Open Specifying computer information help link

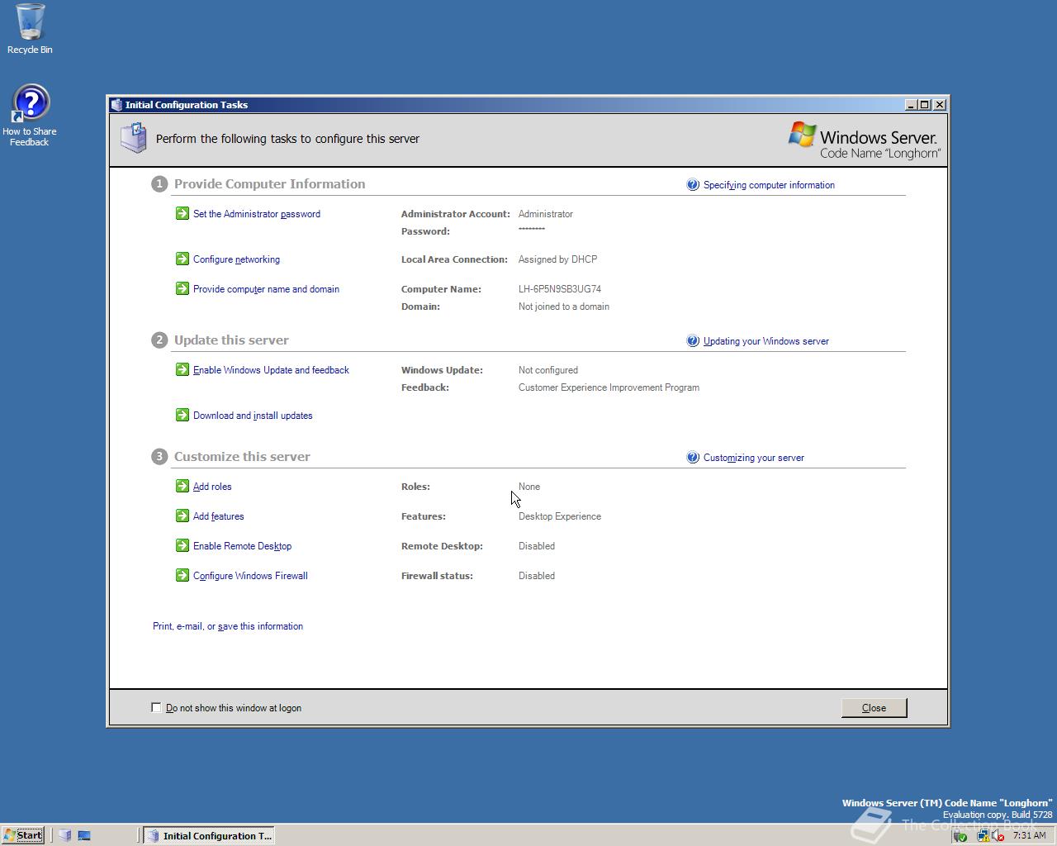click(x=769, y=185)
